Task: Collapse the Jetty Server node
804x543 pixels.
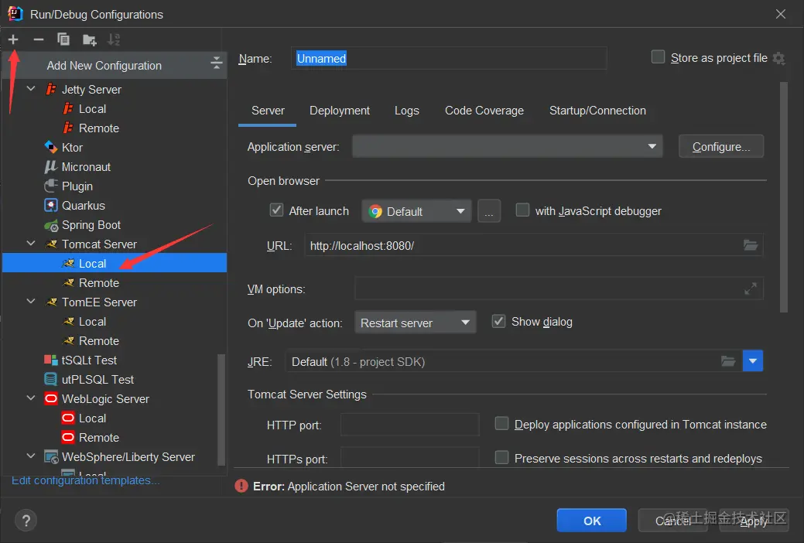Action: click(31, 89)
